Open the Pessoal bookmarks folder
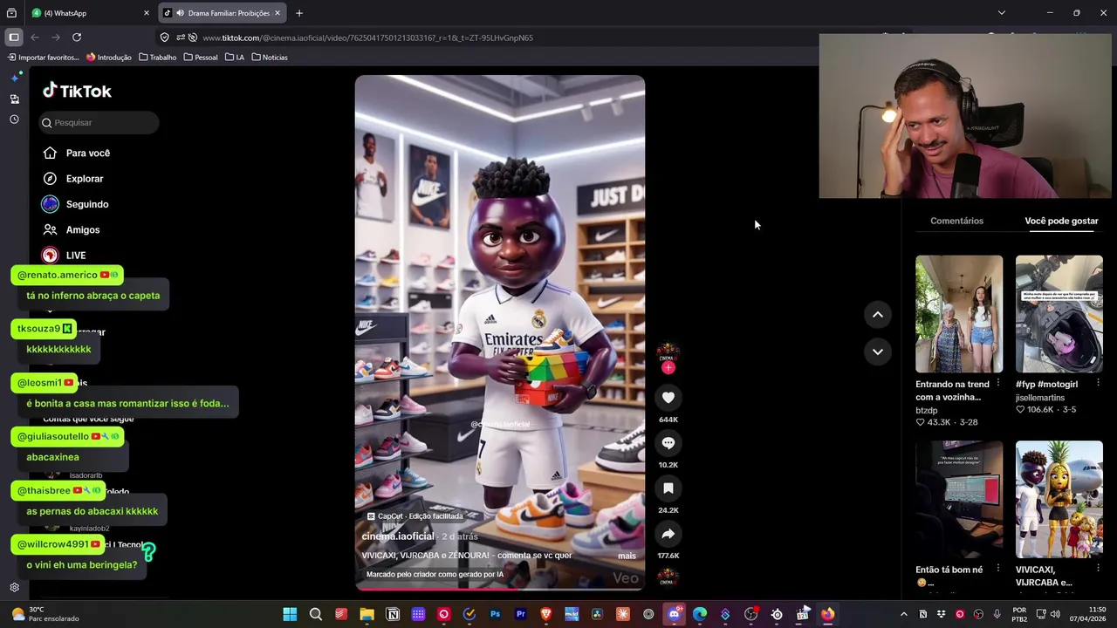The image size is (1117, 628). (x=201, y=58)
